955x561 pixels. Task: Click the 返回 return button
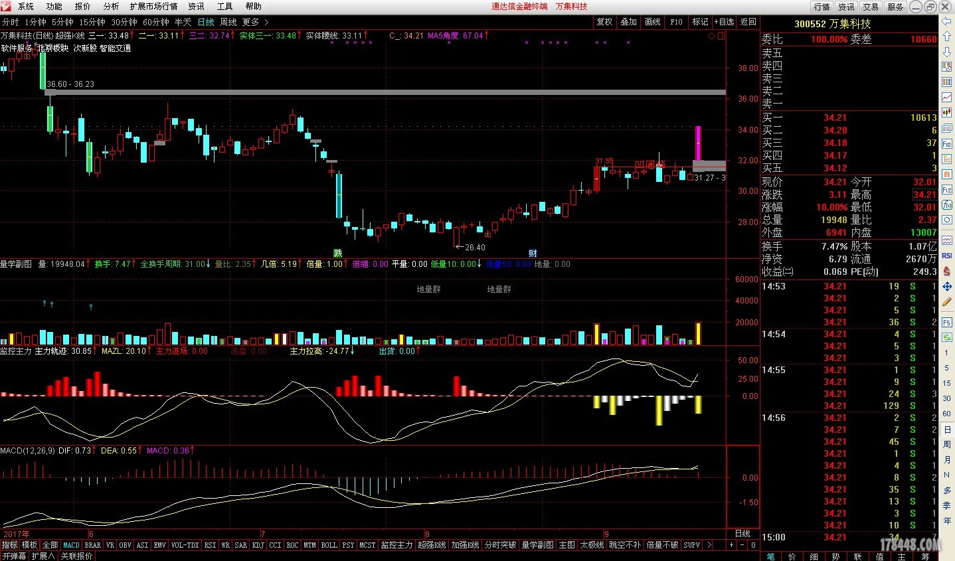(x=748, y=22)
